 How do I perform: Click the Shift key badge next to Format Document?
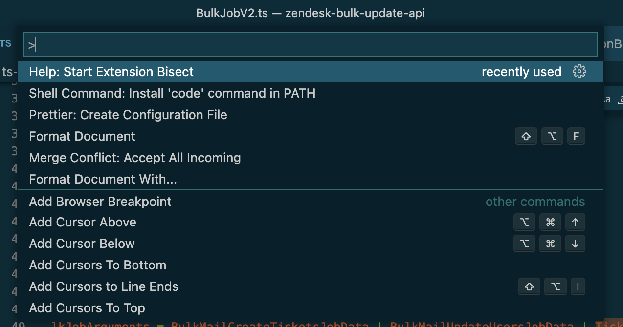coord(526,136)
